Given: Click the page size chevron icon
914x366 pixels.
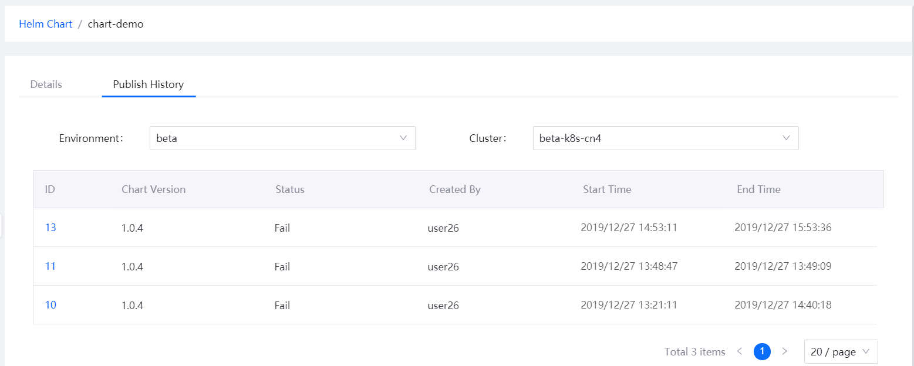Looking at the screenshot, I should (866, 352).
